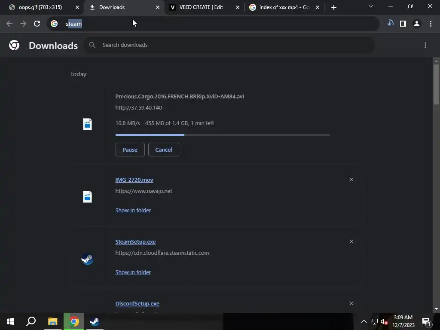The width and height of the screenshot is (440, 330).
Task: Go forward using the forward arrow
Action: (23, 24)
